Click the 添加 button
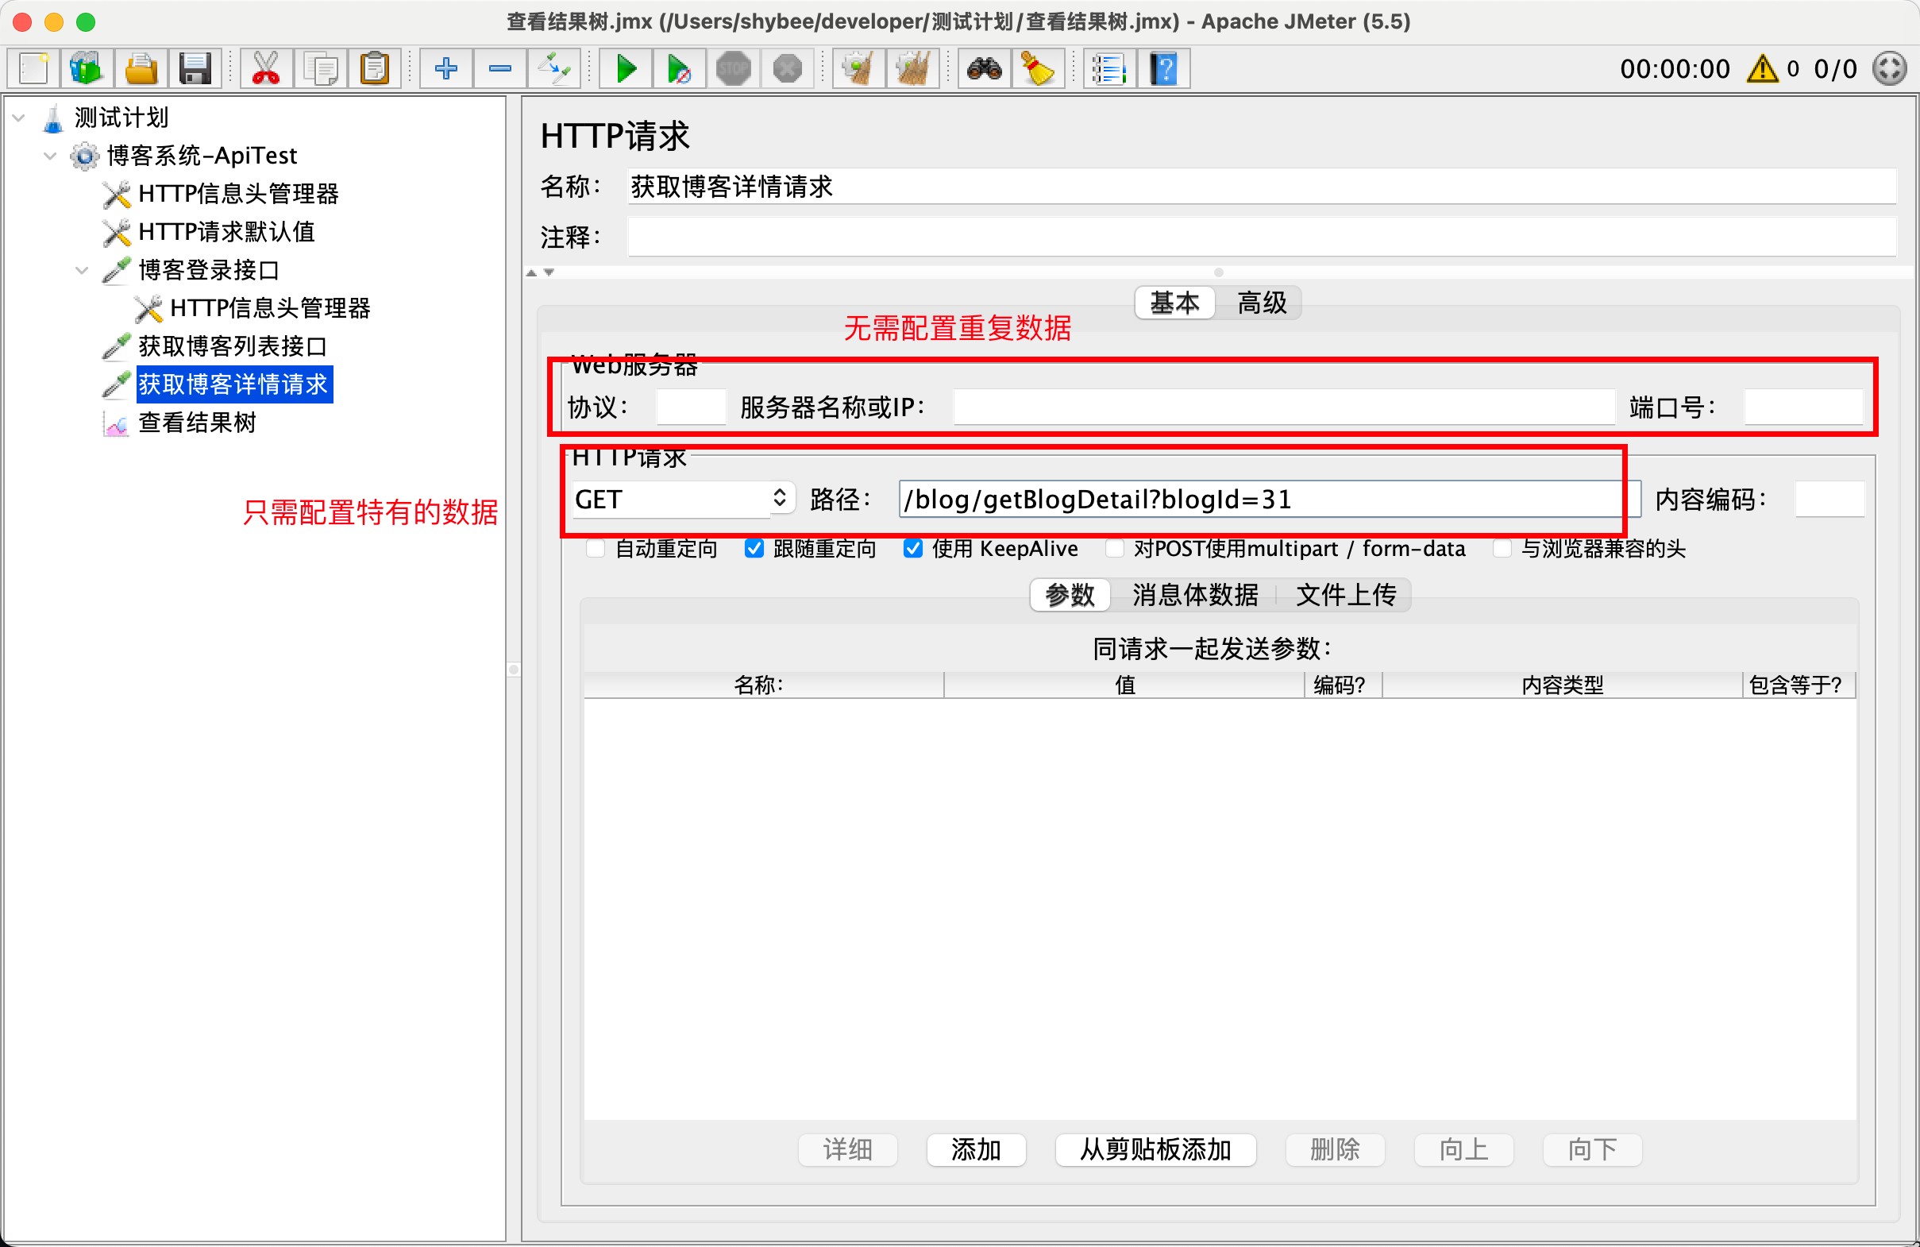 [976, 1149]
